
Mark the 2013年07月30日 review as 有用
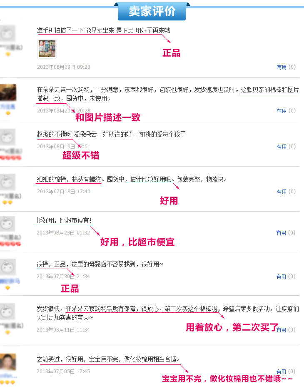pyautogui.click(x=281, y=277)
